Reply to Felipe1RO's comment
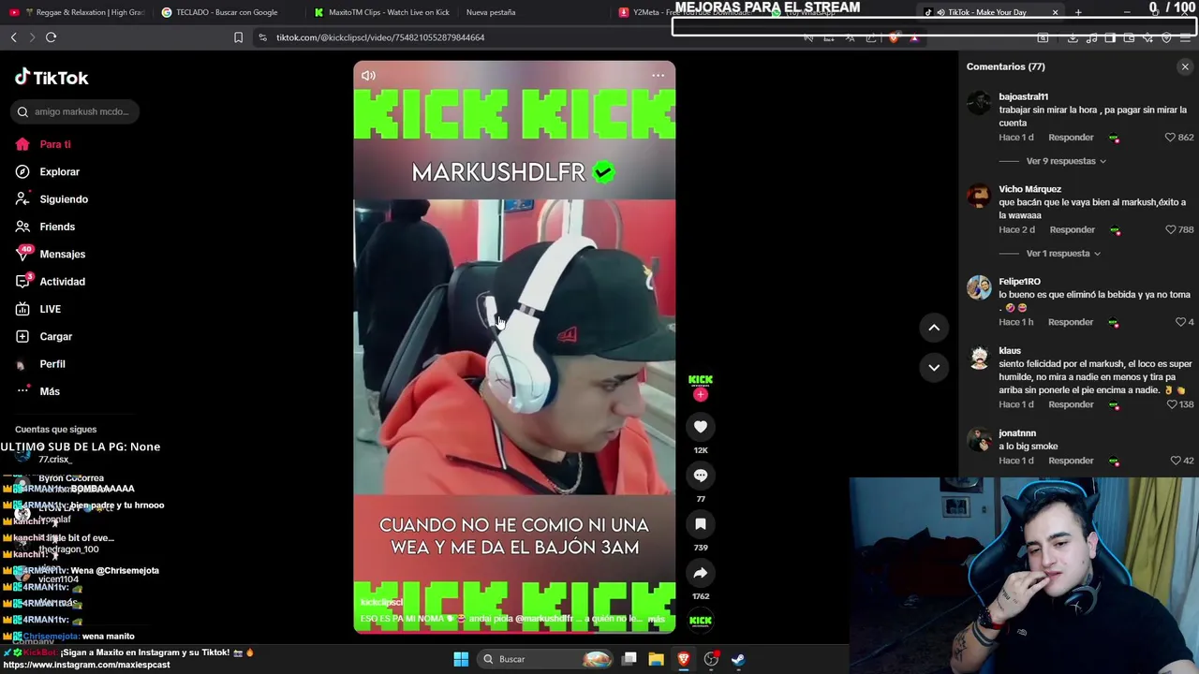This screenshot has width=1199, height=674. pos(1071,322)
